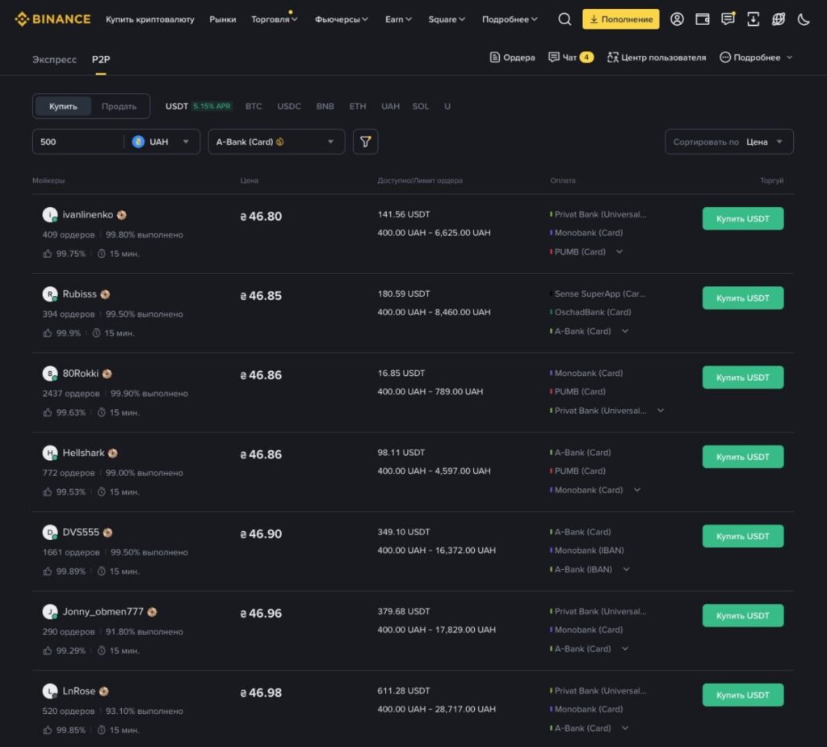
Task: Expand payment methods for Hellshark
Action: [x=637, y=490]
